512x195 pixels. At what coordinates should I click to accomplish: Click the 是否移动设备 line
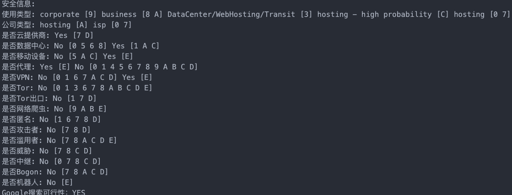[x=68, y=57]
